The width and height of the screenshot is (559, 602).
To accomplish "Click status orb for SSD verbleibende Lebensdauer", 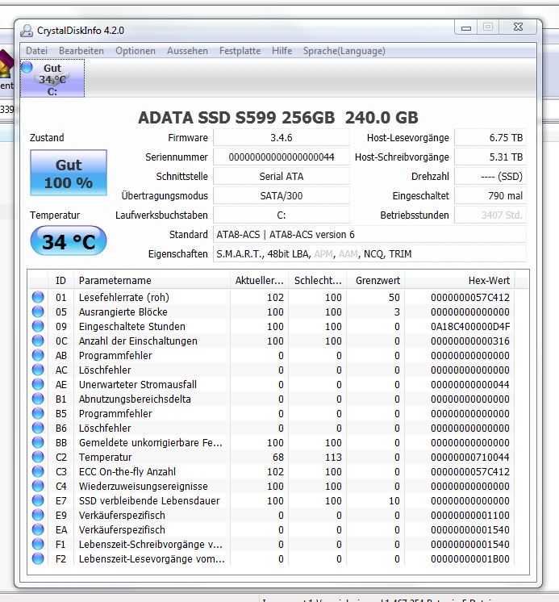I will coord(38,500).
